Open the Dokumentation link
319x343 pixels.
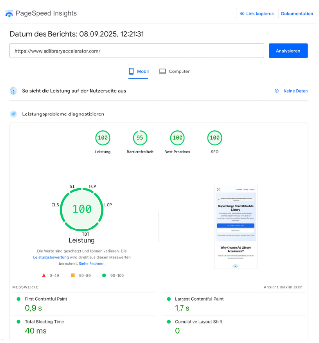[x=297, y=14]
